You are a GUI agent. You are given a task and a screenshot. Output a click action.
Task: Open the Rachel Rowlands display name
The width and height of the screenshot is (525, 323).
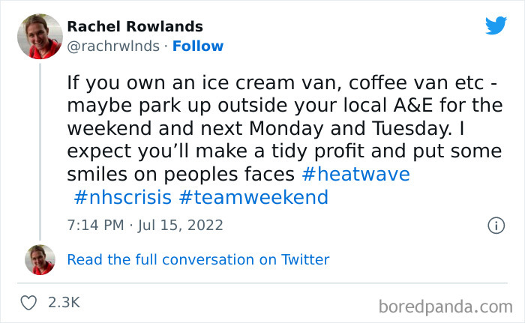click(x=135, y=26)
